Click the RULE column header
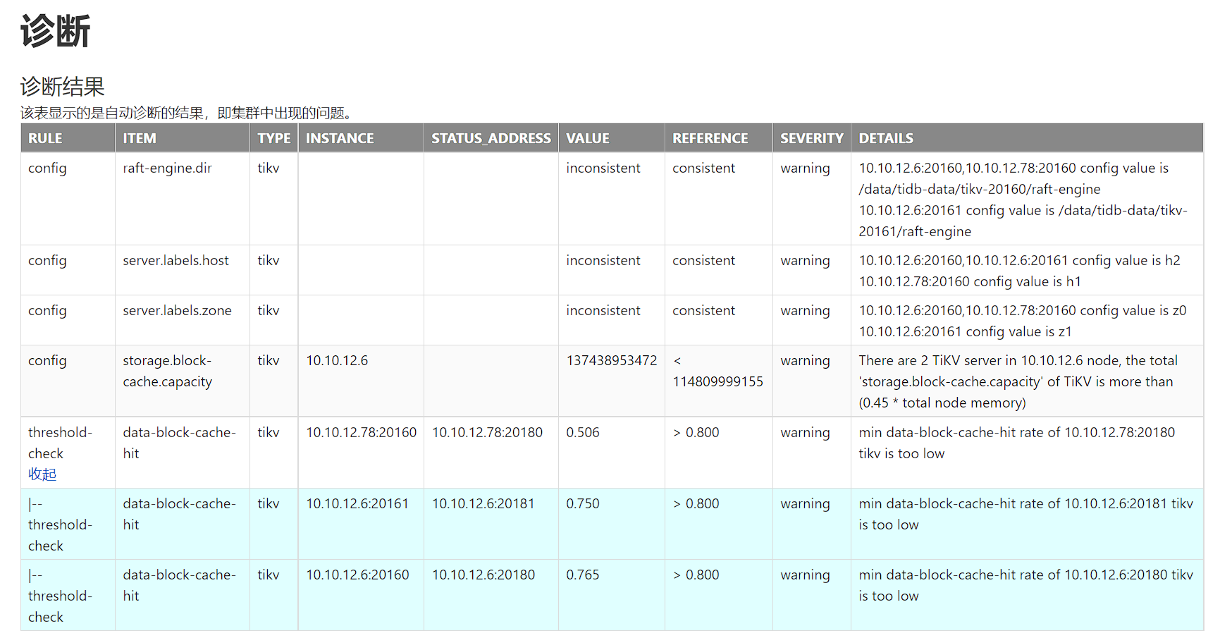 pyautogui.click(x=68, y=138)
